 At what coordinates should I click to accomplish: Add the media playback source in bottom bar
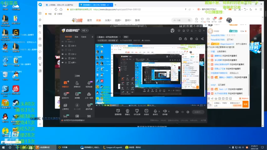(146, 112)
